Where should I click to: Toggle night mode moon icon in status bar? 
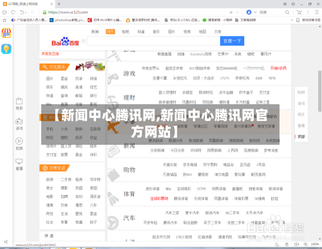click(278, 244)
